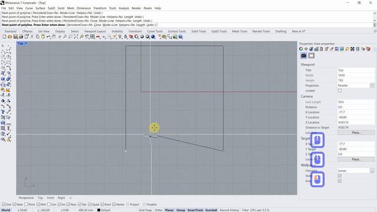
Task: Enable the Point osnap checkbox
Action: tap(26, 204)
